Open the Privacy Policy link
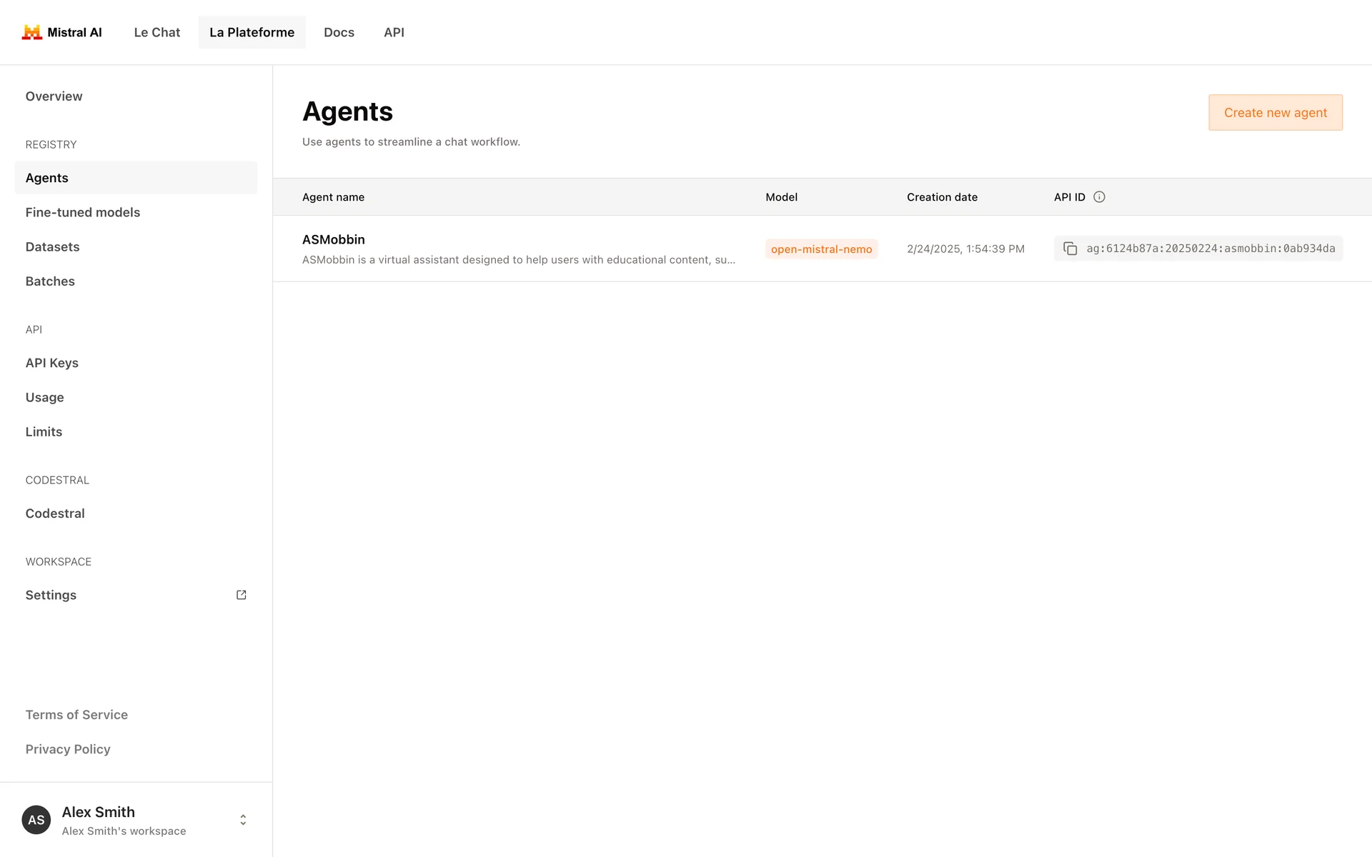This screenshot has width=1372, height=857. click(x=68, y=749)
